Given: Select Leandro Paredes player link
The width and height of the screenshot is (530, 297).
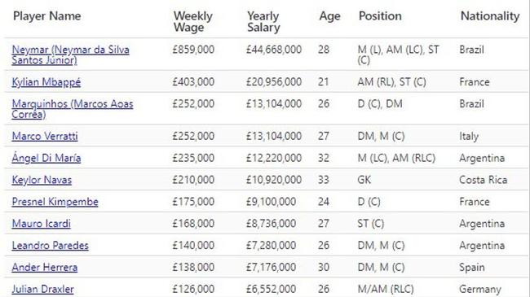Looking at the screenshot, I should 50,246.
